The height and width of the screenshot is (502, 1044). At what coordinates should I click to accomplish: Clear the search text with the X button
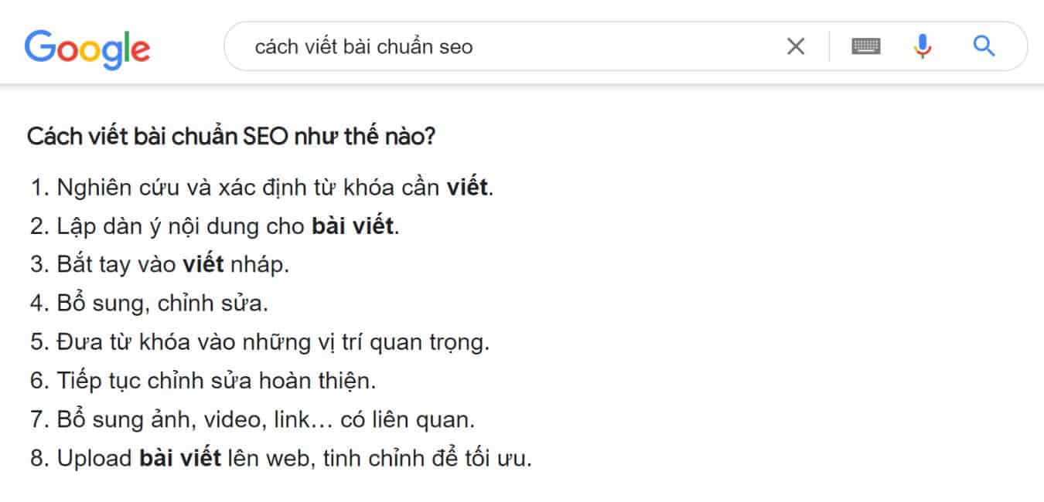click(x=795, y=46)
